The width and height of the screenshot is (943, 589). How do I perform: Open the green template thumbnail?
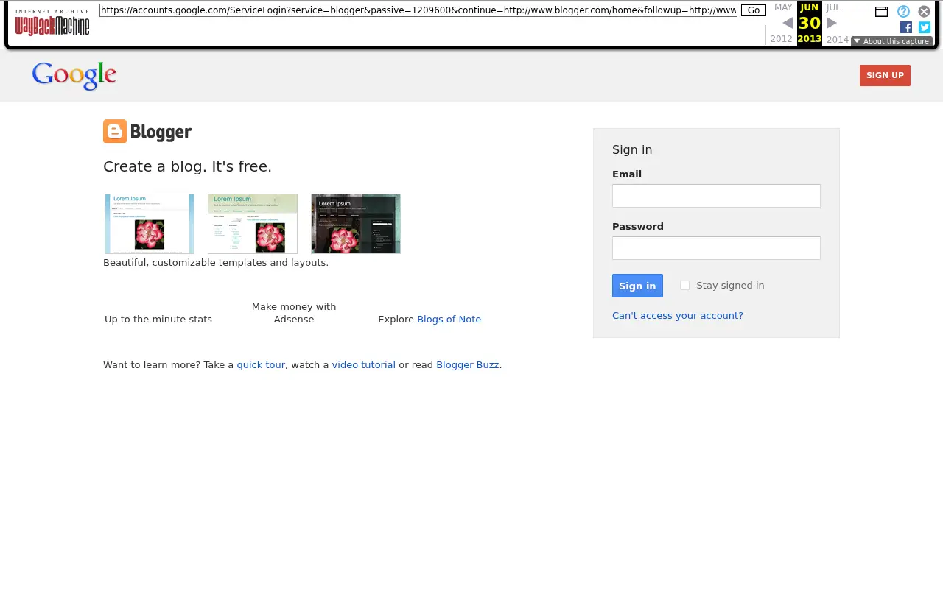point(253,224)
